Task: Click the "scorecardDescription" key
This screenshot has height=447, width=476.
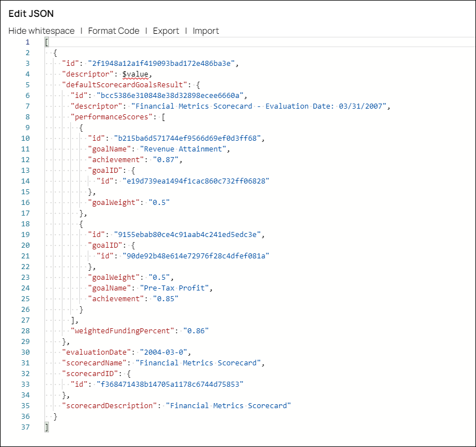Action: [x=110, y=406]
